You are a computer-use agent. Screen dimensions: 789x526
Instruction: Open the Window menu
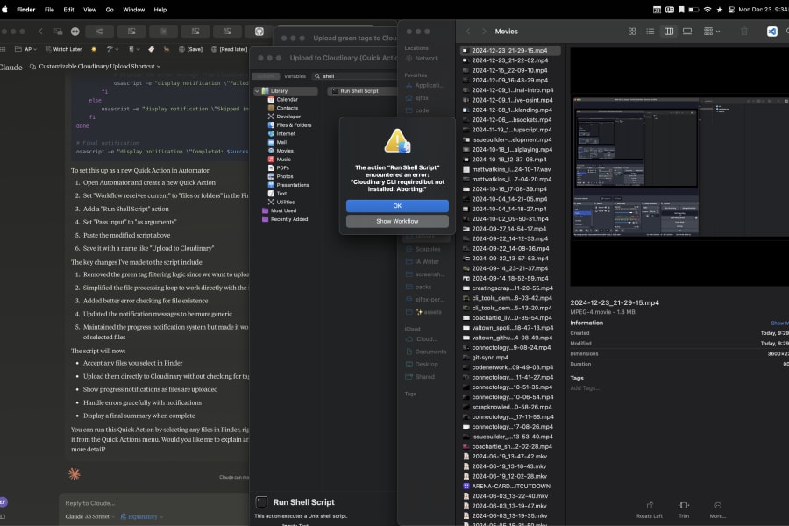(134, 10)
